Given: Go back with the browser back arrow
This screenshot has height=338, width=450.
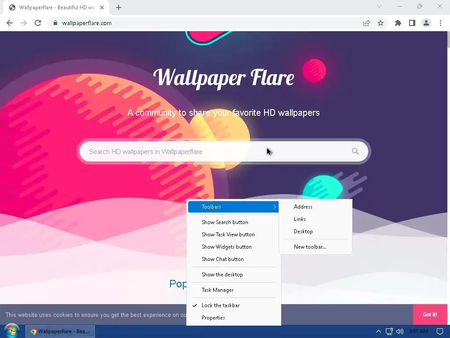Looking at the screenshot, I should [10, 23].
